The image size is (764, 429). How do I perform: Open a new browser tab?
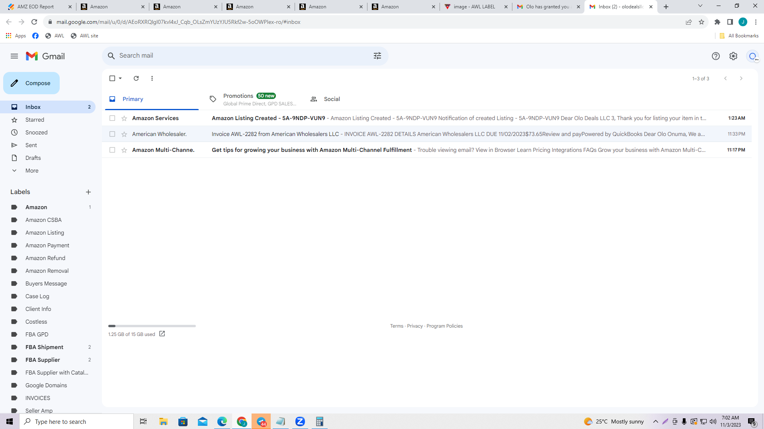(x=666, y=7)
